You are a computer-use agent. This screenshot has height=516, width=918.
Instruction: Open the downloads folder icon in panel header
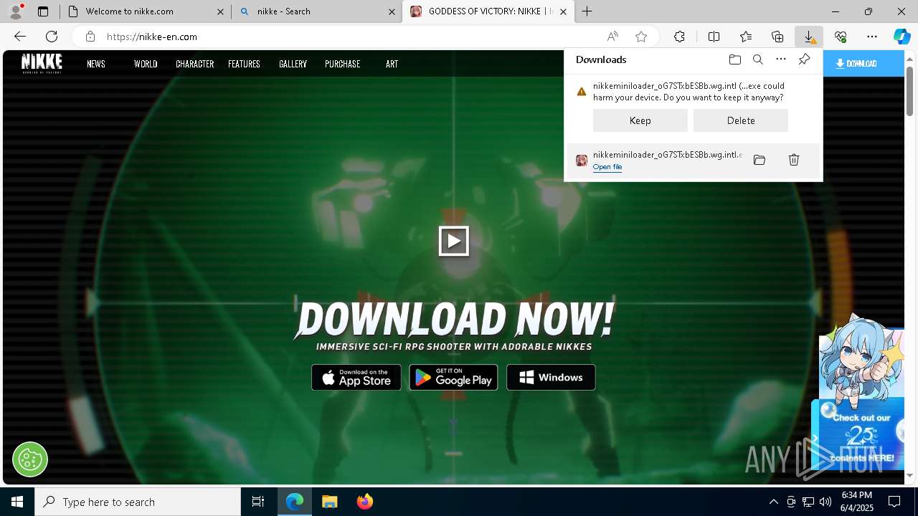point(734,59)
